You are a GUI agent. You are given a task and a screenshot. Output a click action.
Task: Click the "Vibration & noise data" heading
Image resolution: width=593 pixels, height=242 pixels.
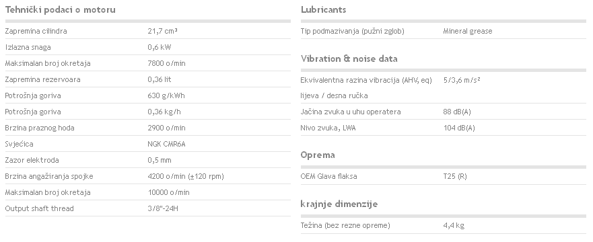pyautogui.click(x=349, y=59)
